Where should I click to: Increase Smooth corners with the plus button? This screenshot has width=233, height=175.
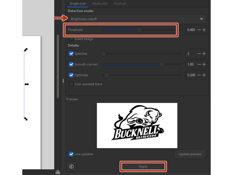click(x=204, y=64)
